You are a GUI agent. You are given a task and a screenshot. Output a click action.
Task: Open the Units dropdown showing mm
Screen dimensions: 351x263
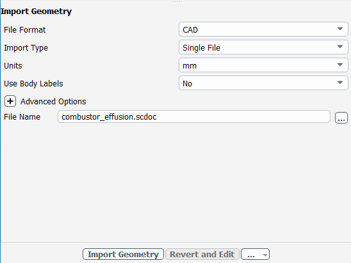click(x=263, y=65)
